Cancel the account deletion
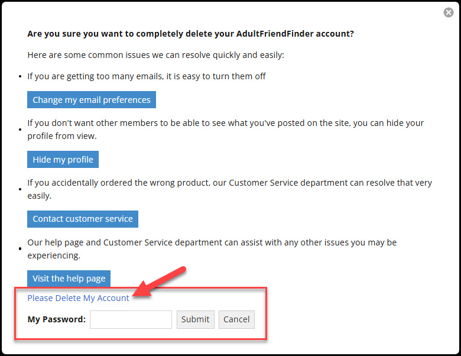Image resolution: width=461 pixels, height=356 pixels. 236,319
